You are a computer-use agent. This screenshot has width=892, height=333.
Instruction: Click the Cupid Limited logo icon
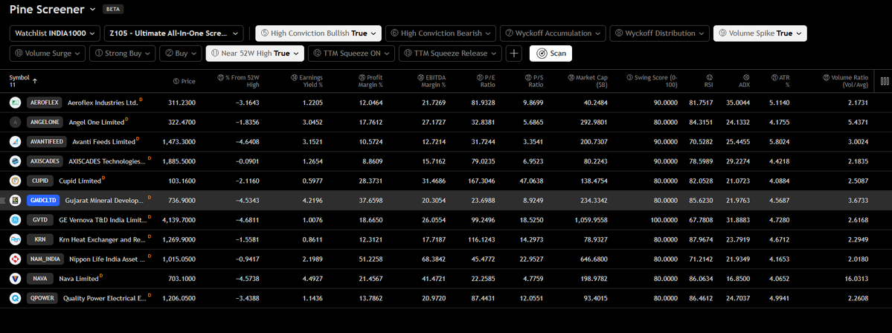16,181
